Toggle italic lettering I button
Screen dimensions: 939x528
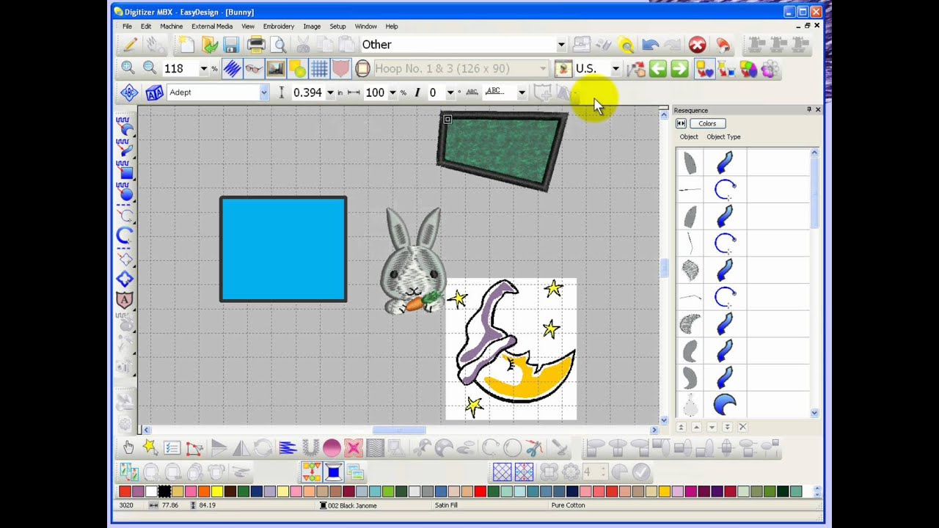click(x=417, y=92)
